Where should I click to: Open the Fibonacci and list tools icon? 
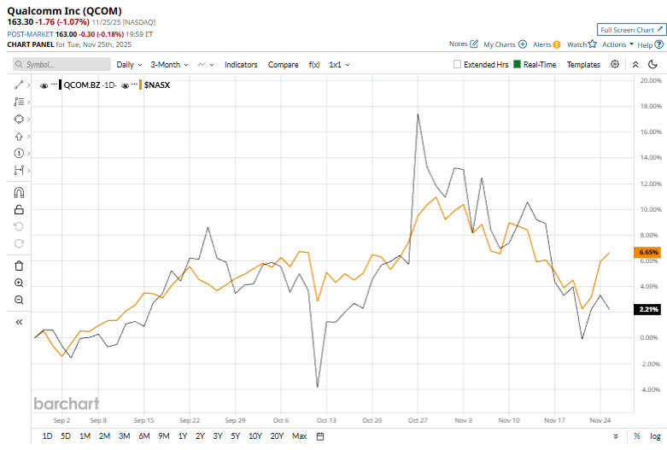19,102
